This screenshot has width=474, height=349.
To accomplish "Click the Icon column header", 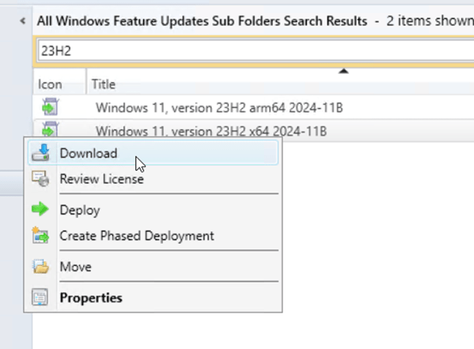I will click(50, 84).
